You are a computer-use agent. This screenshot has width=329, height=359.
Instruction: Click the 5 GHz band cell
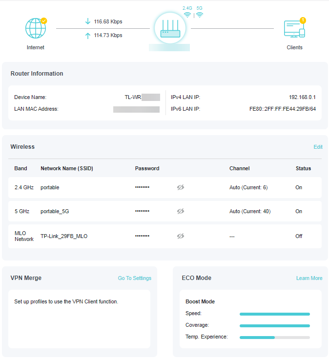pos(22,211)
